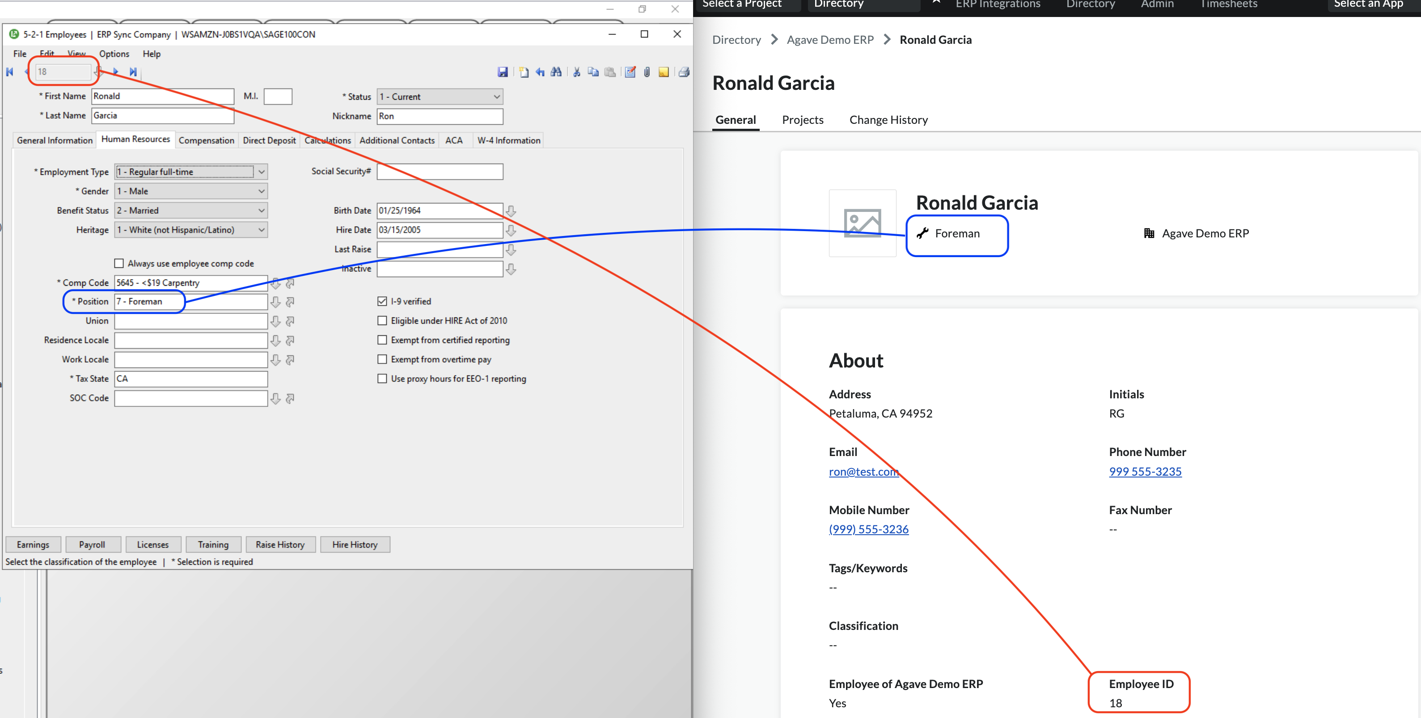Expand the Benefit Status dropdown
Screen dimensions: 1421x718
[191, 211]
